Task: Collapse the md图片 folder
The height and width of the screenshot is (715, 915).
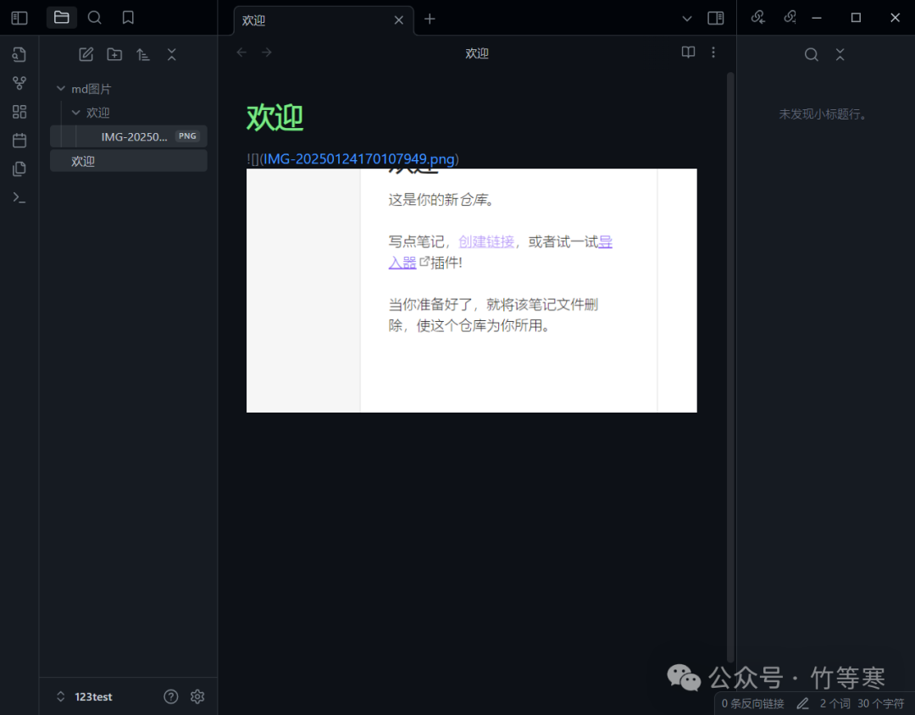Action: pos(60,87)
